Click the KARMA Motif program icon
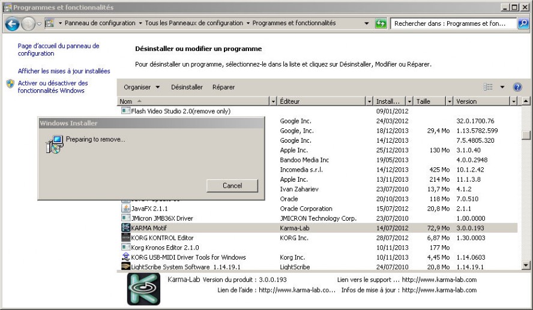Viewport: 533px width, 310px height. pos(126,228)
